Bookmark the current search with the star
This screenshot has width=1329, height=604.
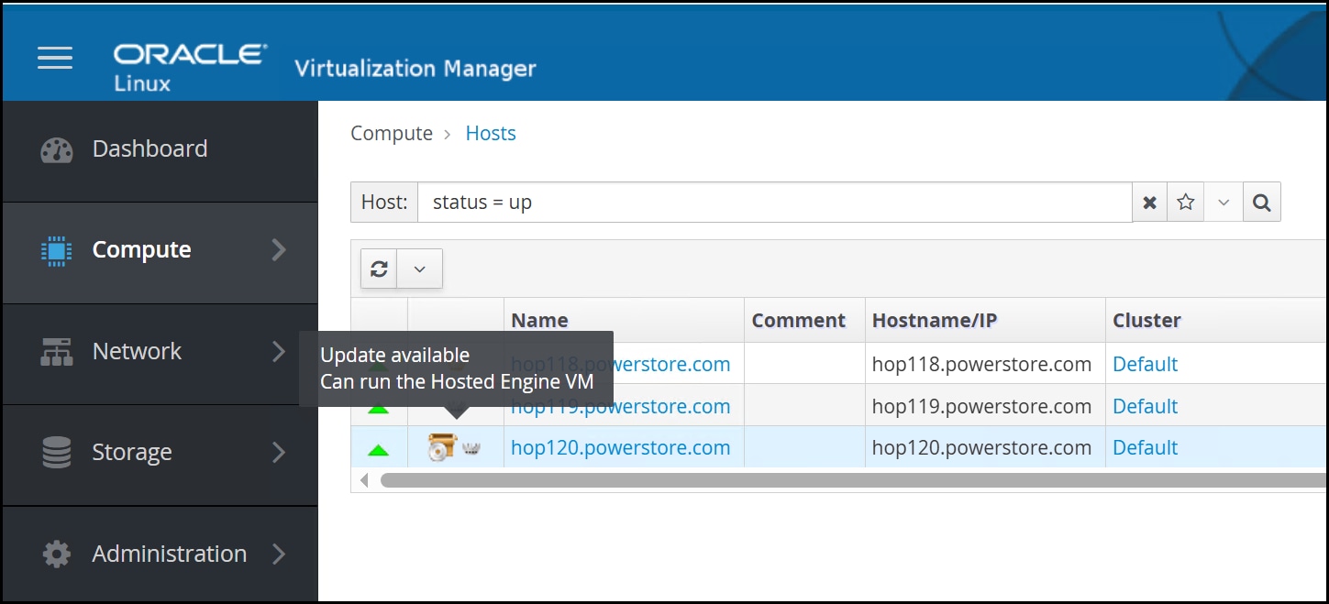pos(1186,203)
